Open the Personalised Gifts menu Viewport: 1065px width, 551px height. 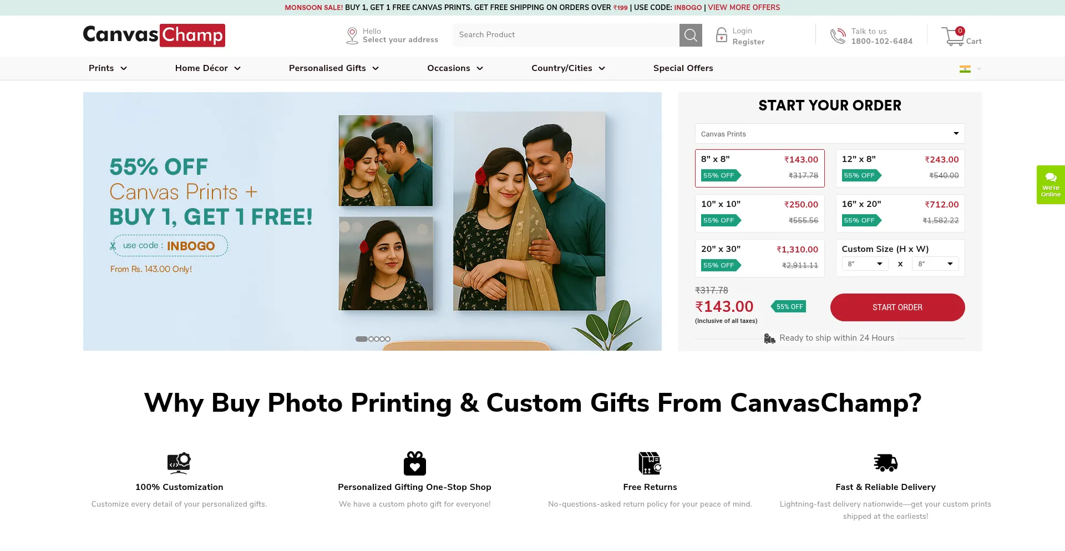coord(334,68)
